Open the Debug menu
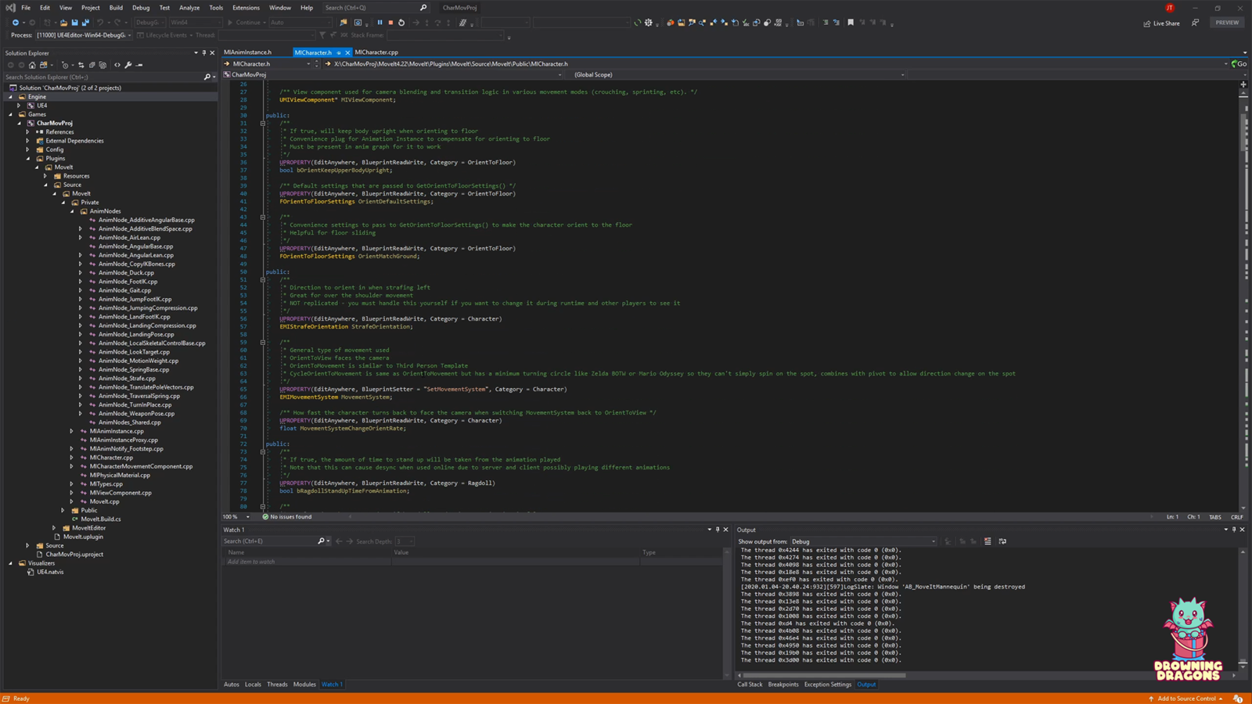 141,8
